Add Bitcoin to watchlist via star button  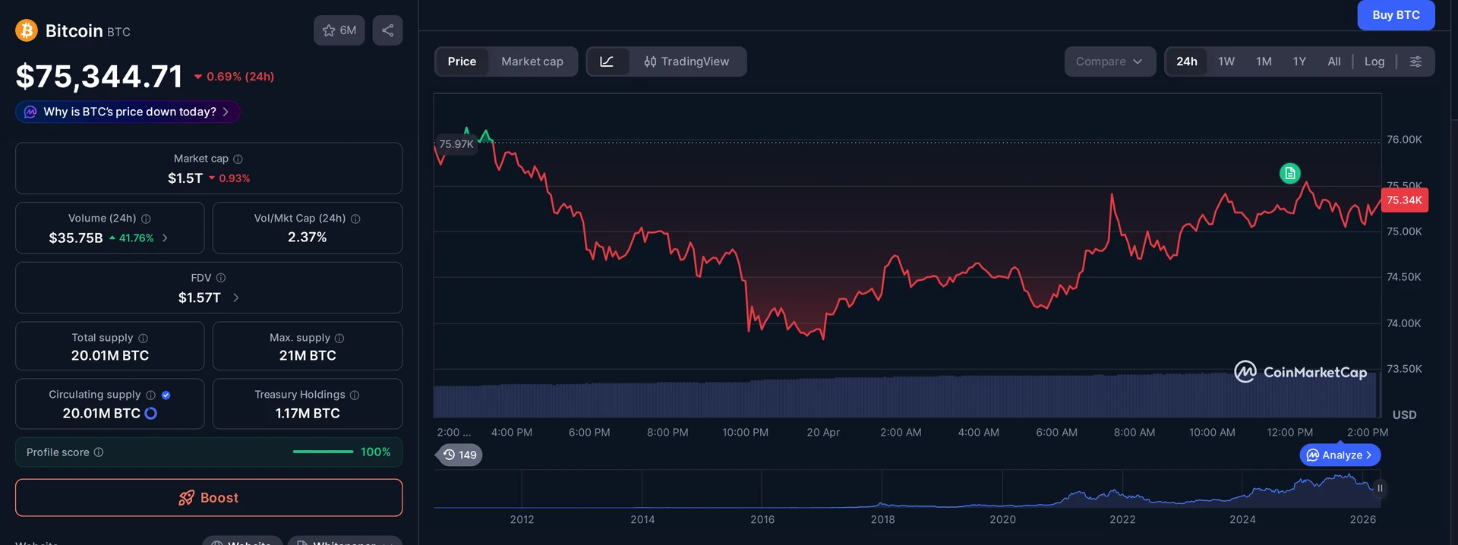[x=339, y=30]
